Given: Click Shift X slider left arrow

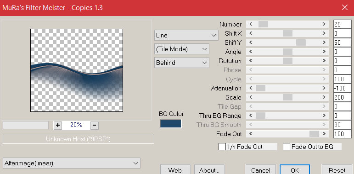Looking at the screenshot, I should [x=251, y=33].
